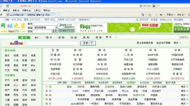
Task: Click the RSS feeds icon in command bar
Action: [150, 15]
